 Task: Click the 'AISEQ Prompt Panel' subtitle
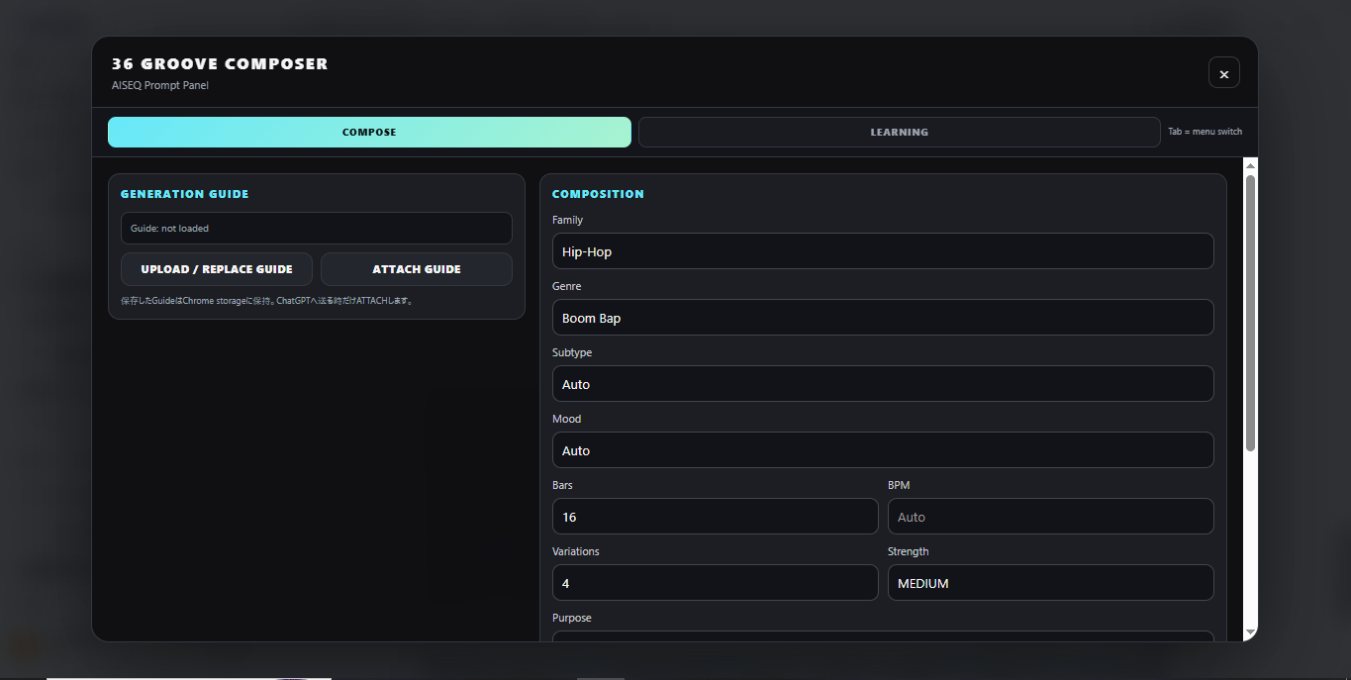pos(160,85)
